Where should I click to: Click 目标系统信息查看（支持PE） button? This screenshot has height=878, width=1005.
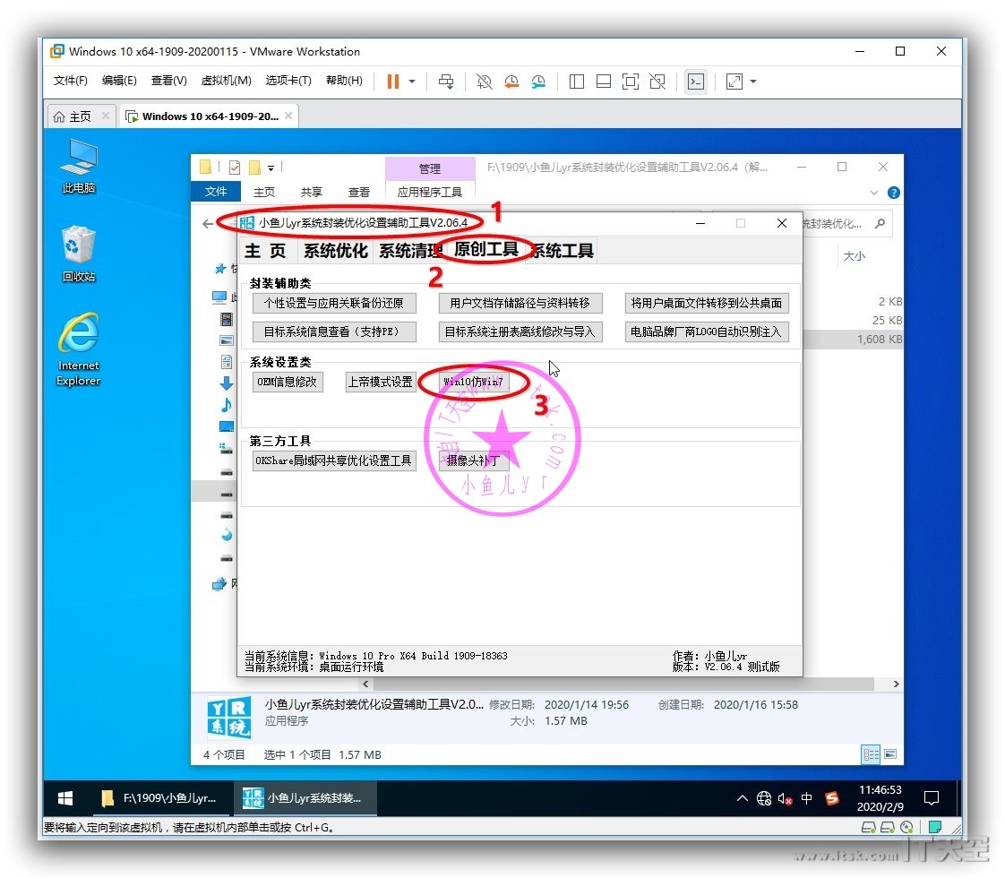334,332
